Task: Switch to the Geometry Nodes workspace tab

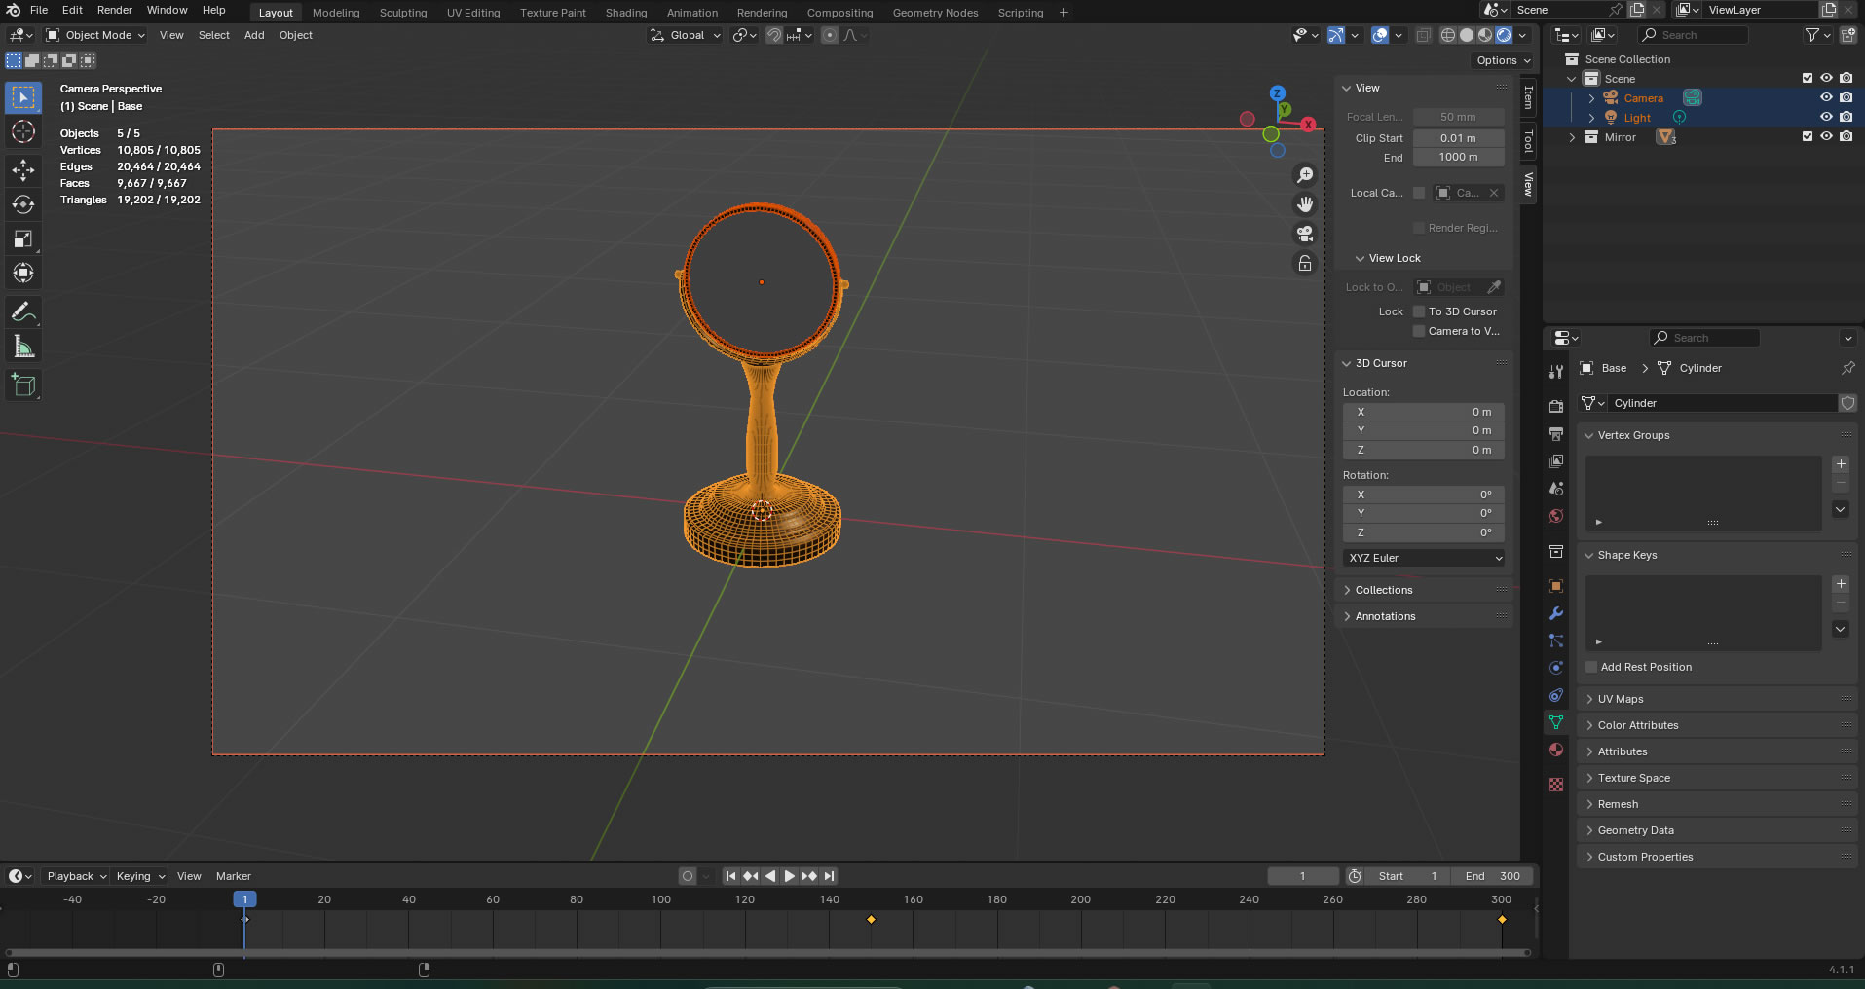Action: point(935,13)
